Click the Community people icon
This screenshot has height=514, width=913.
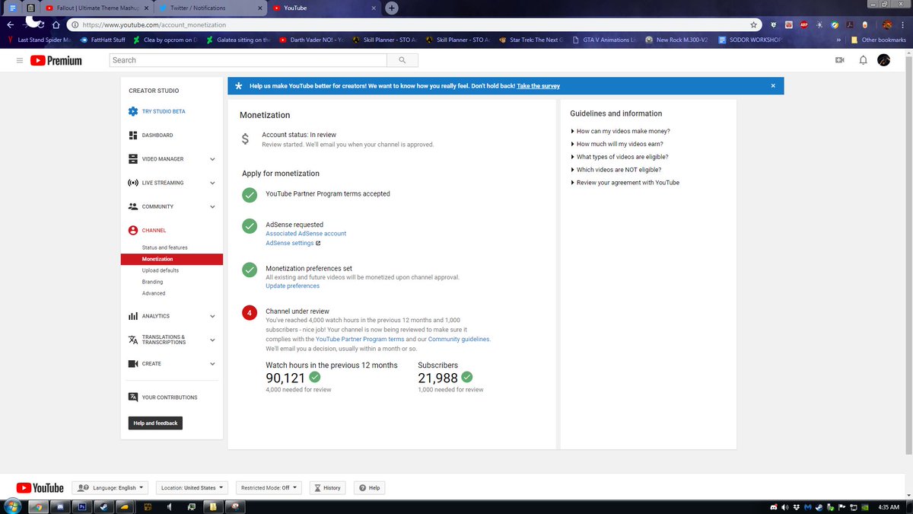[133, 206]
